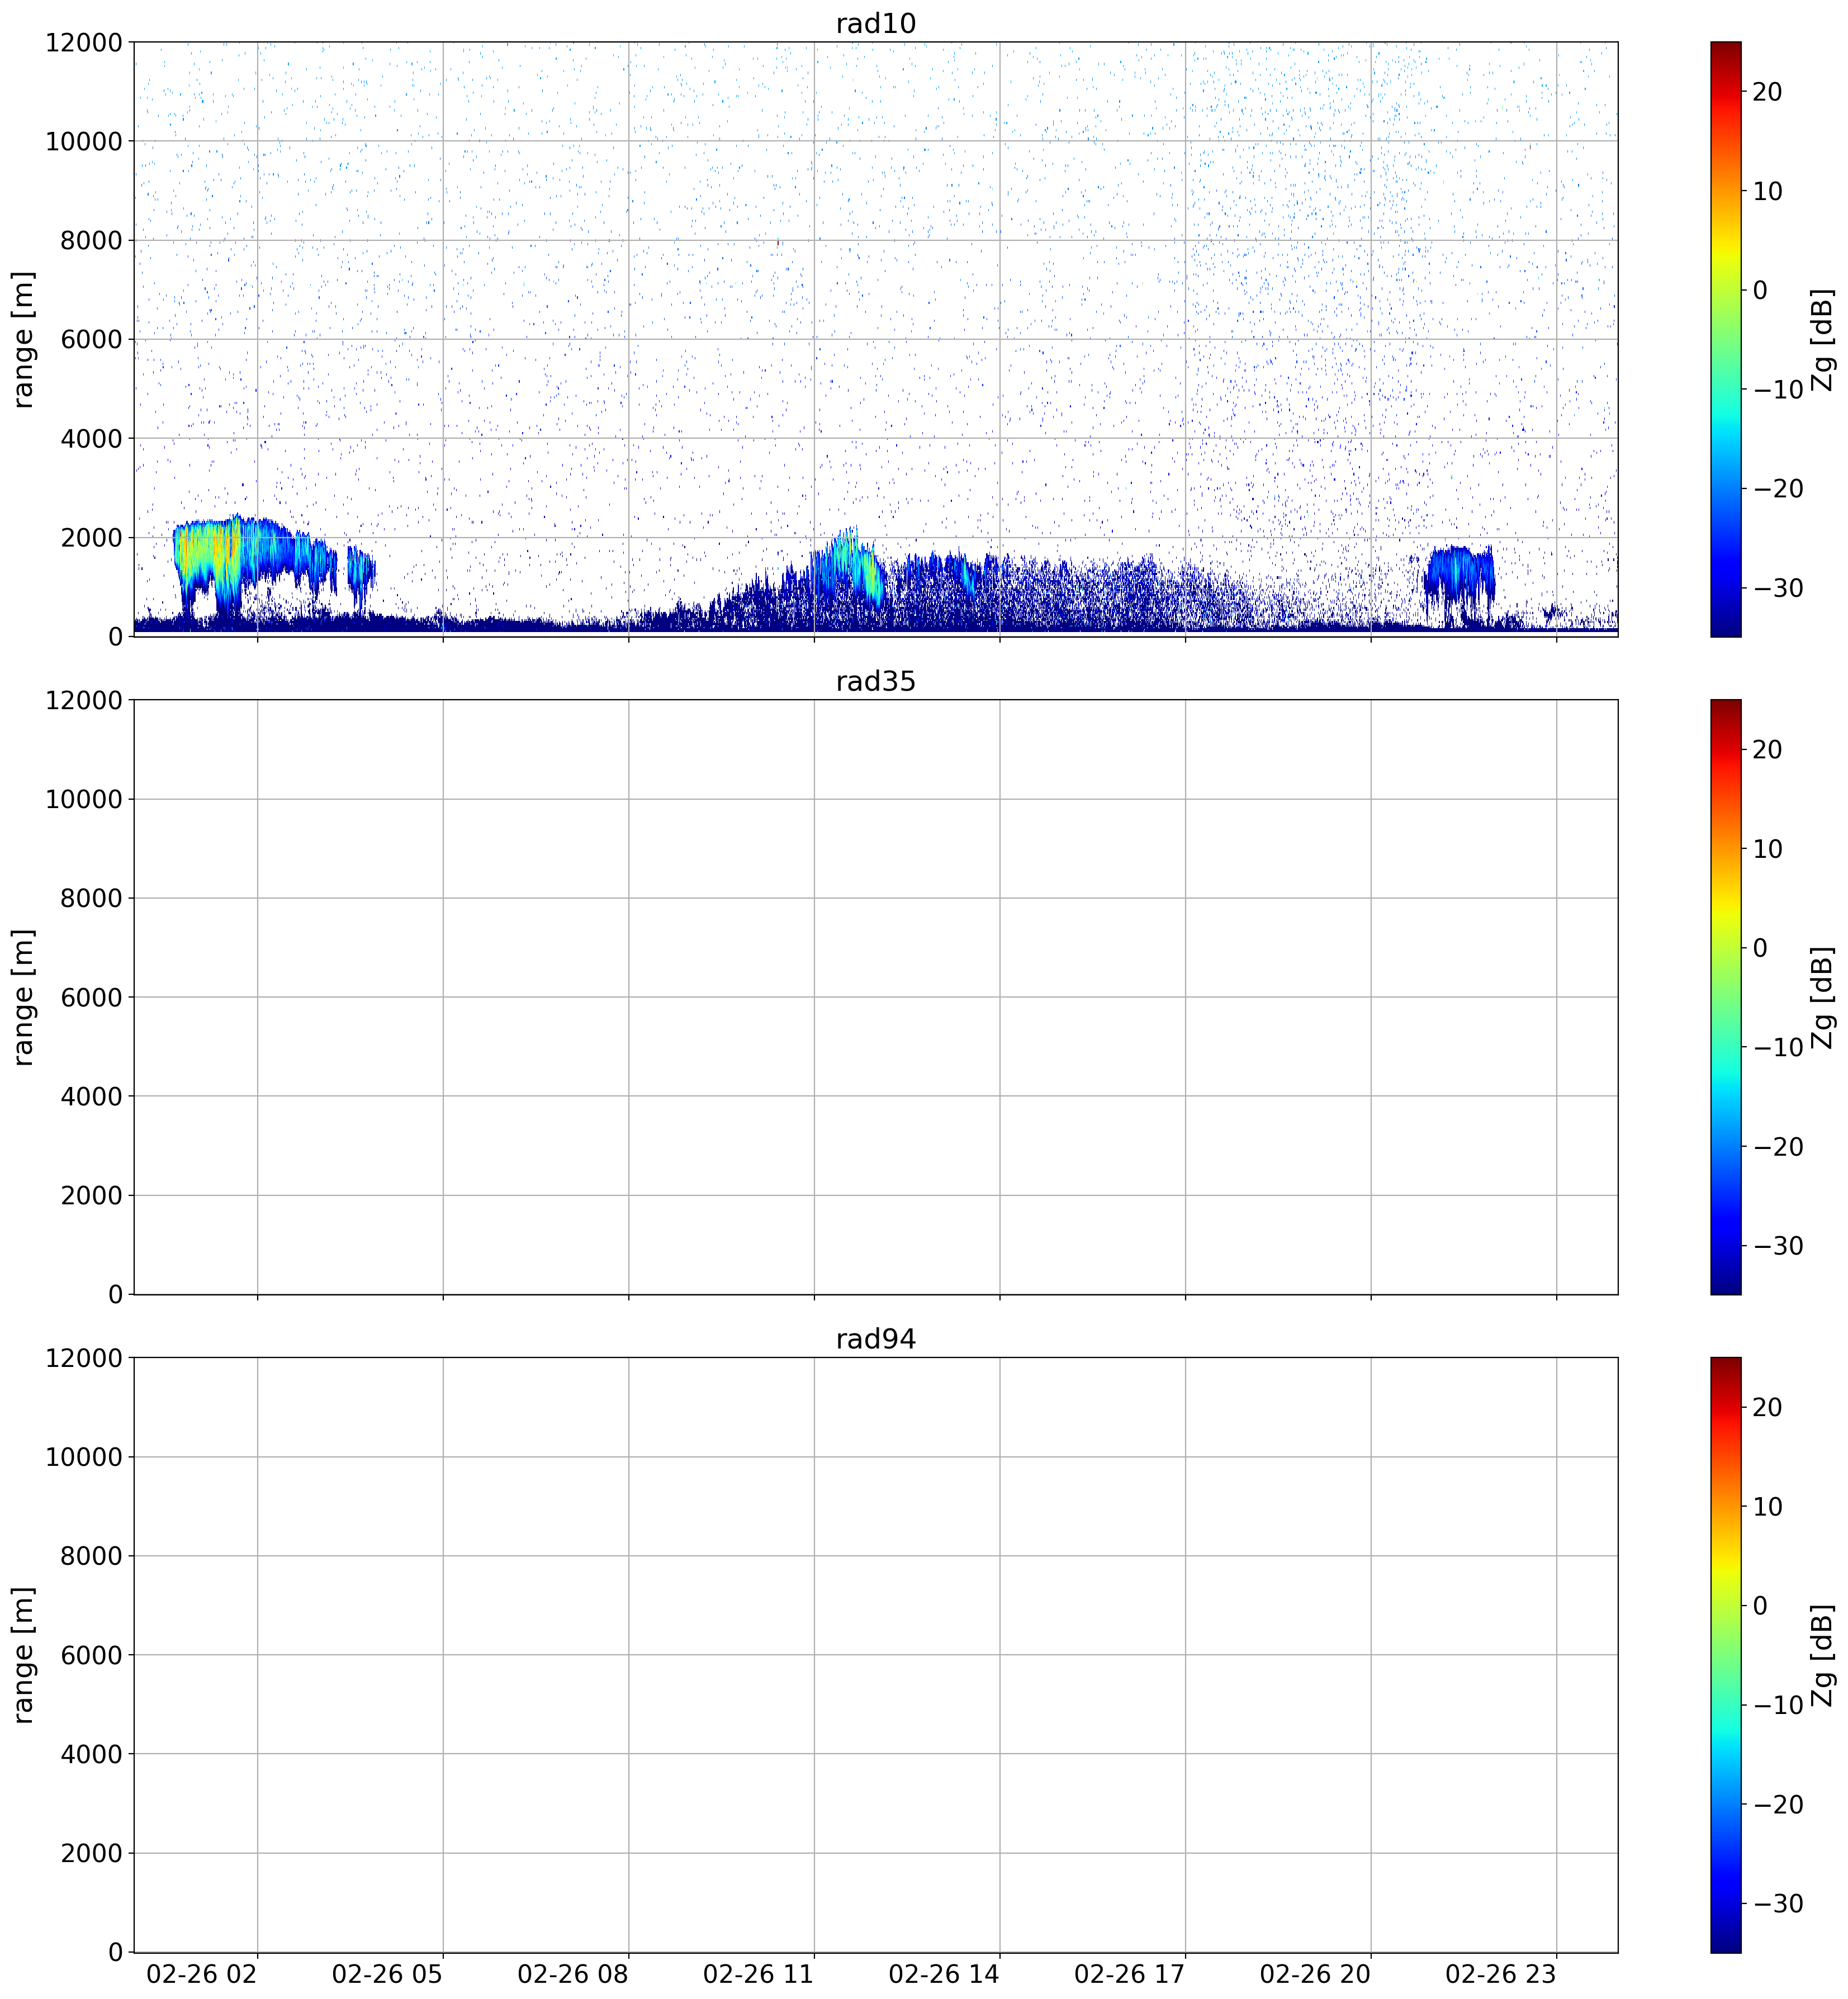Viewport: 1848px width, 1999px height.
Task: Click the '02-26 23' x-axis label
Action: (x=1501, y=1974)
